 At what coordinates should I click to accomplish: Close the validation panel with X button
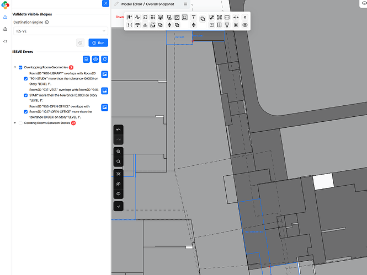click(105, 4)
